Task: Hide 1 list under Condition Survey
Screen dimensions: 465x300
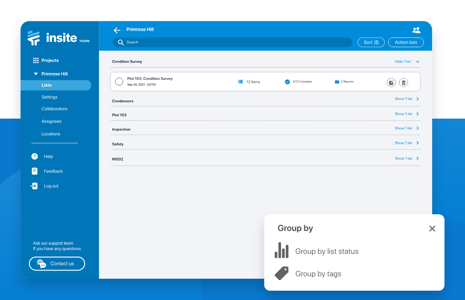Action: [407, 62]
